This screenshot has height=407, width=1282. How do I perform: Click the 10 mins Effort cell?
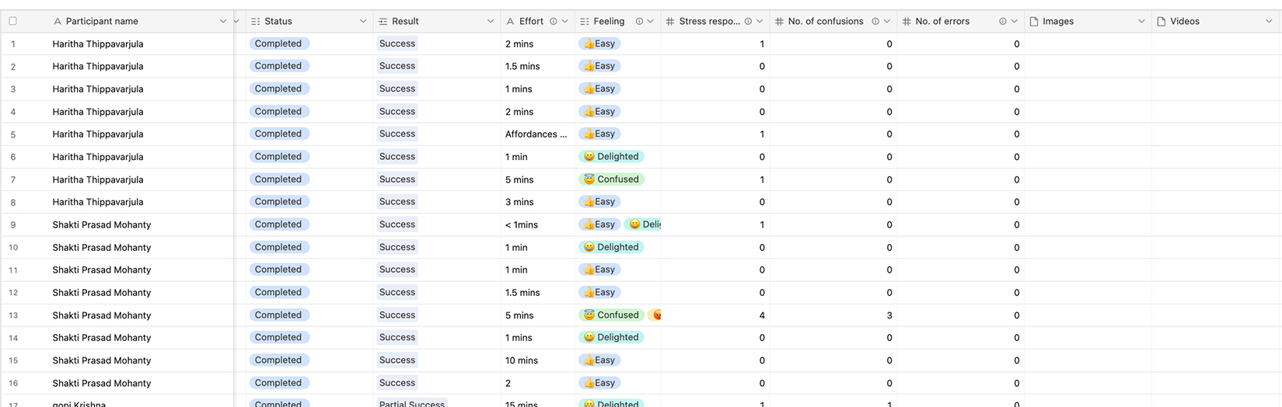tap(522, 360)
